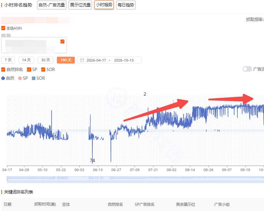Click the 其余展示位 column header
Viewport: 264px width, 211px height.
[x=186, y=204]
